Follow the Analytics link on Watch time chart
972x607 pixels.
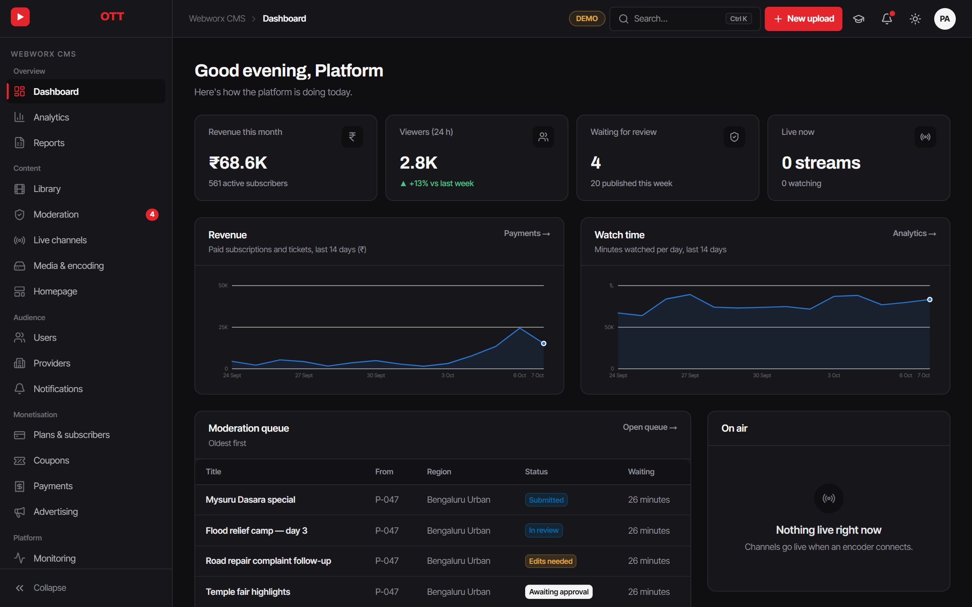(914, 233)
